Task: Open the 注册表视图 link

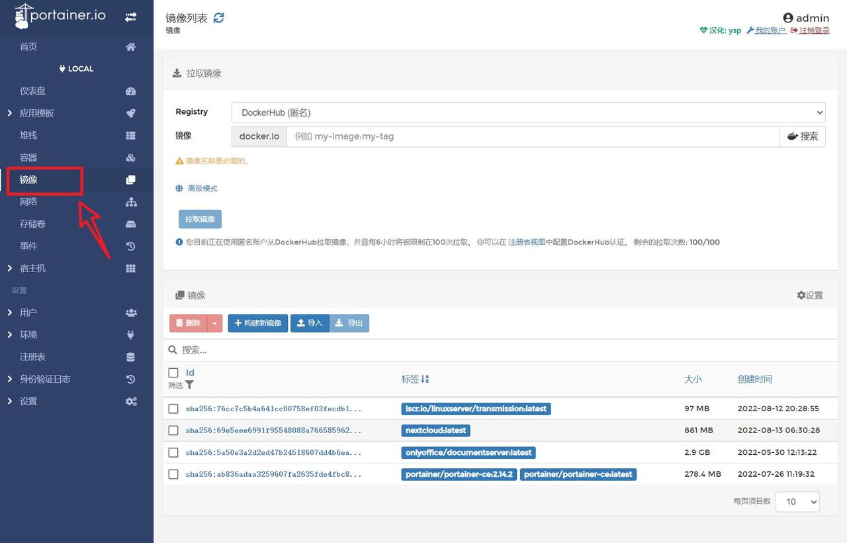Action: pos(527,242)
